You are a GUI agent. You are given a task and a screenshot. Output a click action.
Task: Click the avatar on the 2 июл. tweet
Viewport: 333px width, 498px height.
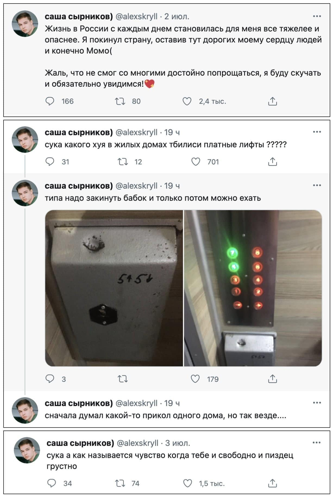click(25, 24)
